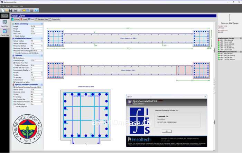Click the blue grid toolbar icon
This screenshot has width=242, height=153.
28,10
